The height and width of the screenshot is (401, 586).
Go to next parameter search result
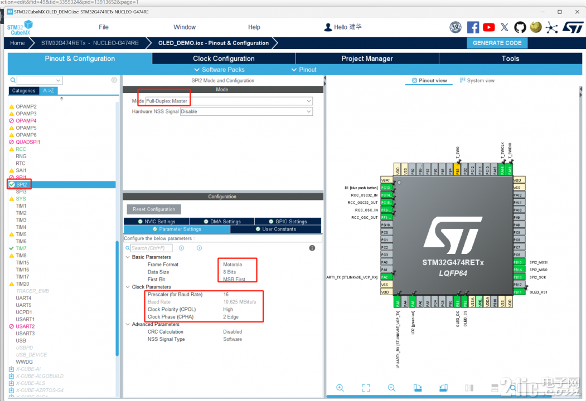199,248
